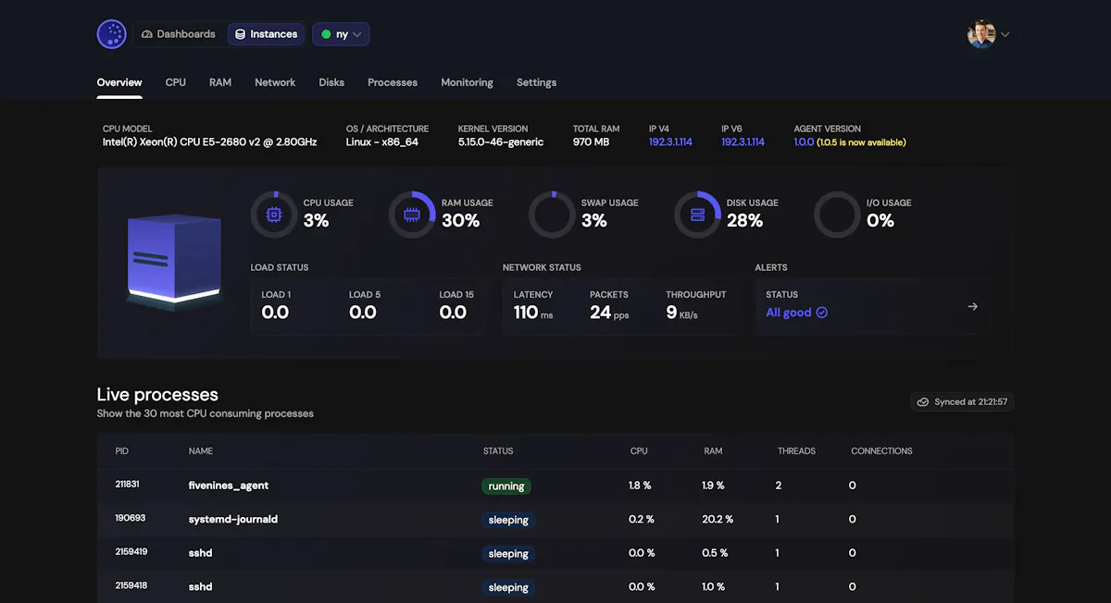This screenshot has height=603, width=1111.
Task: Select the Instances section button
Action: click(267, 34)
